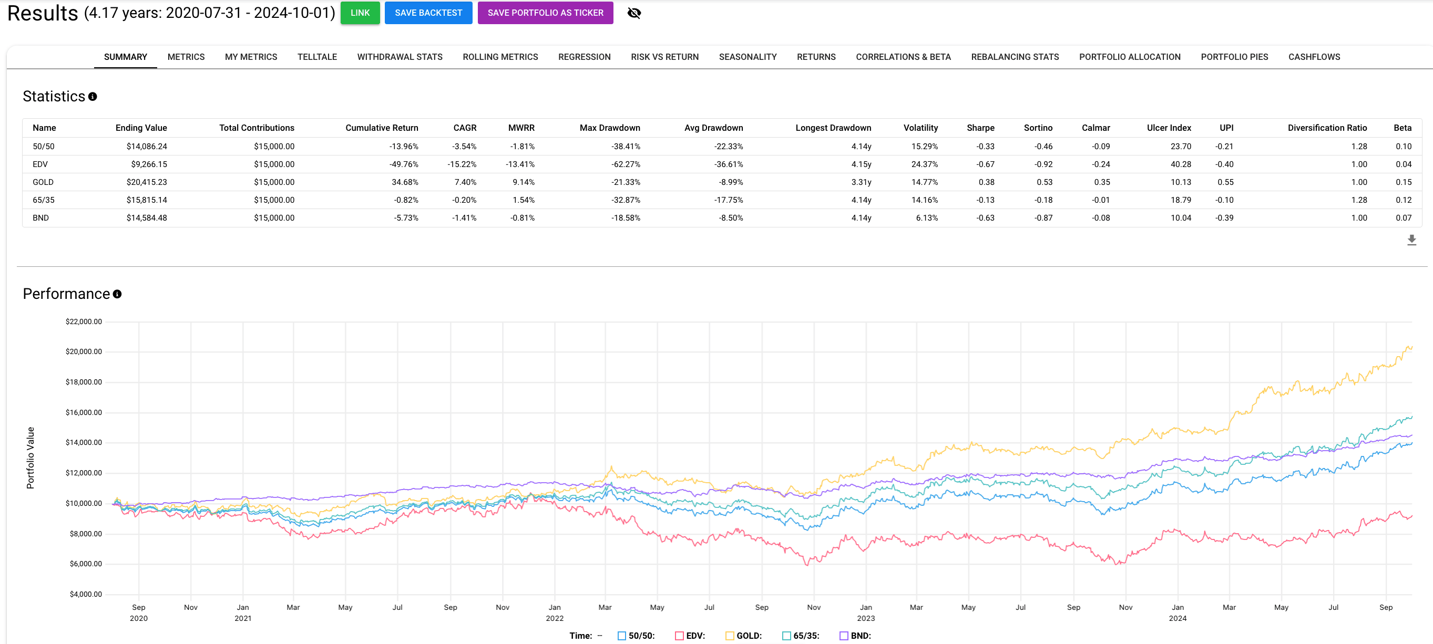Open the CORRELATIONS & BETA tab
Image resolution: width=1433 pixels, height=644 pixels.
pos(903,57)
